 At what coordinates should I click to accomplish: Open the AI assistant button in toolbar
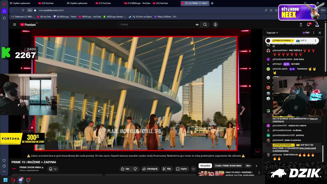coord(323,10)
